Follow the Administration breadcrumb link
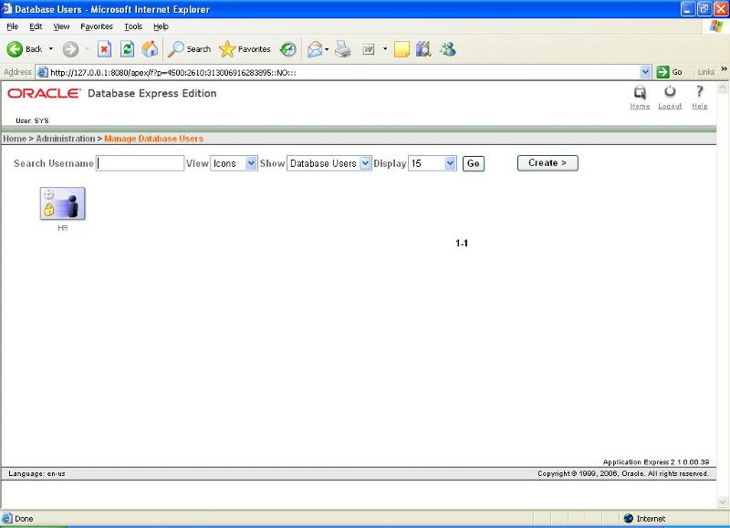 tap(66, 139)
